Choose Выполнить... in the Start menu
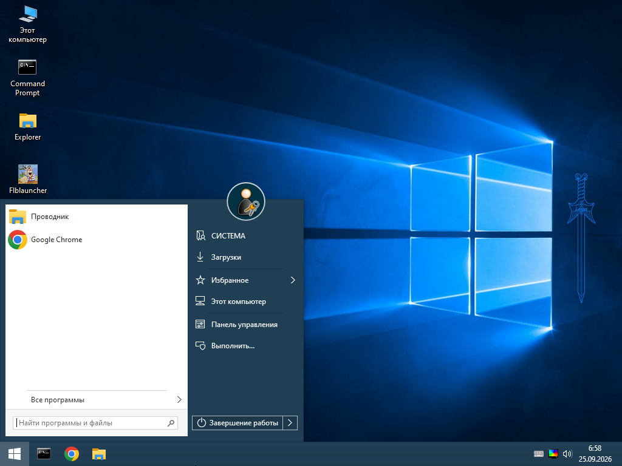The image size is (622, 466). (246, 346)
